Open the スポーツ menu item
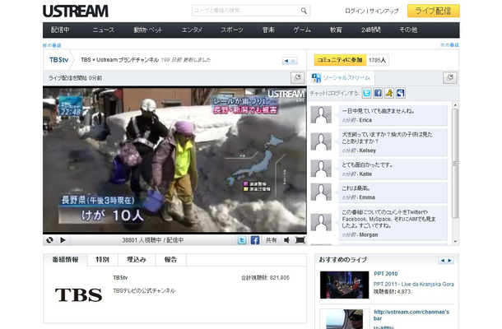The width and height of the screenshot is (502, 329). pos(232,30)
